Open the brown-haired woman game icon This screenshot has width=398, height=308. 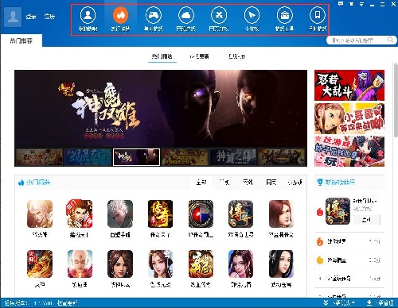pyautogui.click(x=120, y=264)
